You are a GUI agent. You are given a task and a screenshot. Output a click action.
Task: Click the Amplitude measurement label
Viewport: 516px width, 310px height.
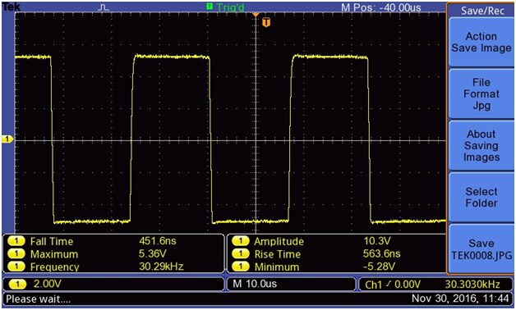point(279,241)
